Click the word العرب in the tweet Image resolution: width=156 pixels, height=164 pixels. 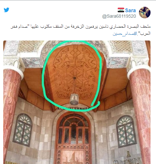145,33
